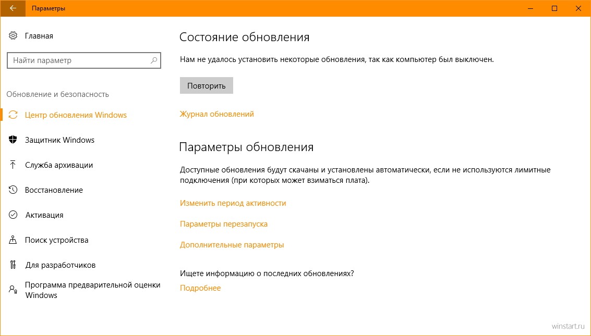Click Ищете информацию о последних обновлениях text
Image resolution: width=591 pixels, height=336 pixels.
pos(267,273)
